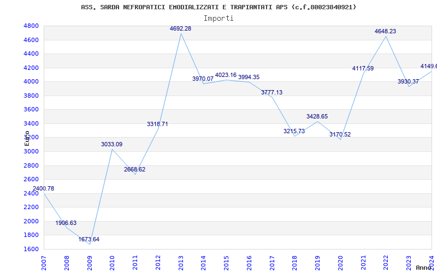Click the data label 3170.52

coord(340,134)
